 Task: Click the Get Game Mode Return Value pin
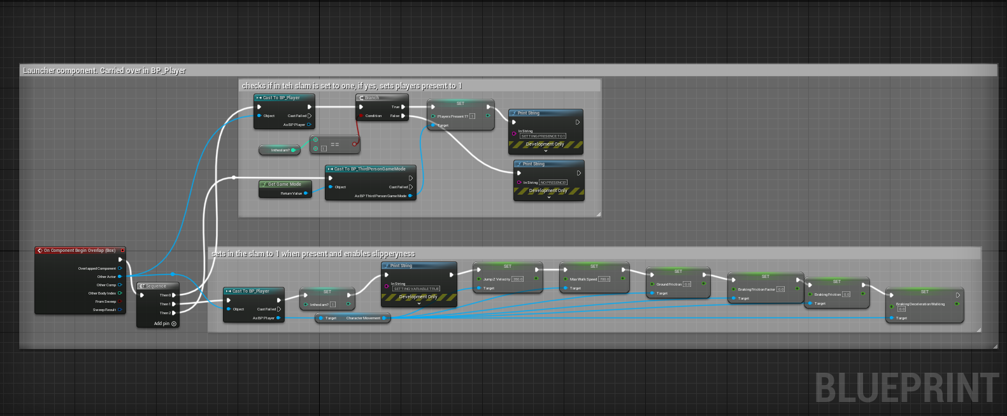(306, 193)
